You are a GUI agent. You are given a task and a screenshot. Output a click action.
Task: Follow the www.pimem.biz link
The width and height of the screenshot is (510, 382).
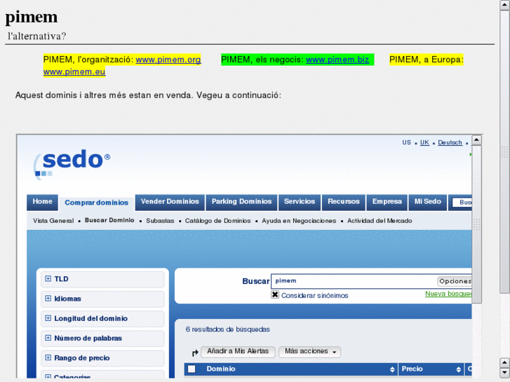(x=337, y=60)
